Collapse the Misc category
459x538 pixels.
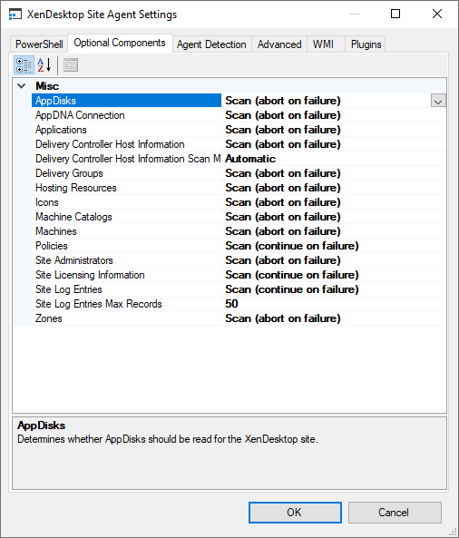(x=21, y=86)
